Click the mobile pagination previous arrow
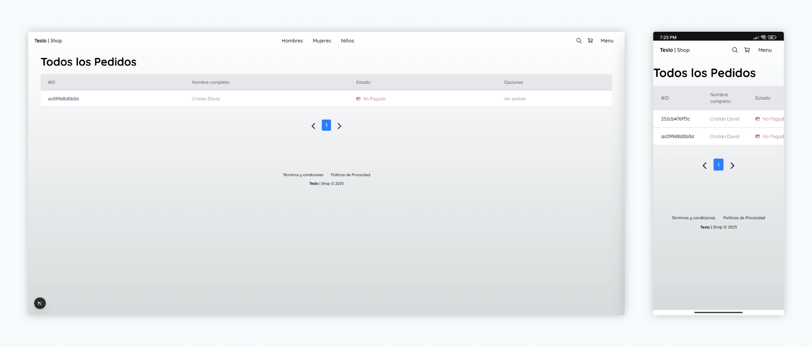The image size is (812, 347). (705, 165)
